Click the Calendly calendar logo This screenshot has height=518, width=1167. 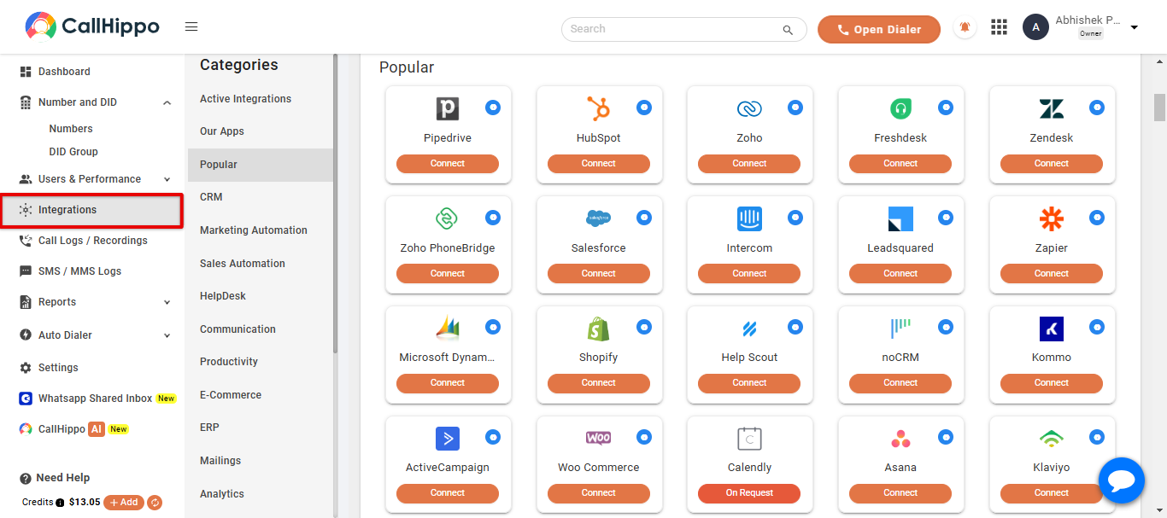(749, 439)
